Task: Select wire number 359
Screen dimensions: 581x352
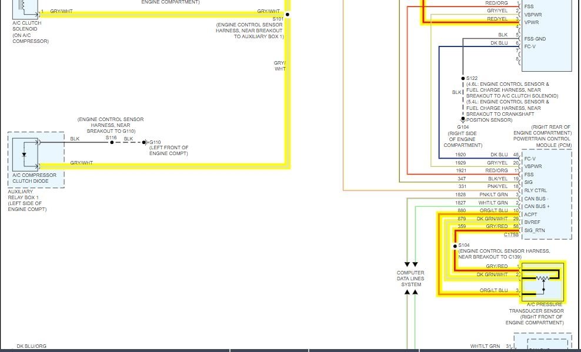Action: [462, 226]
